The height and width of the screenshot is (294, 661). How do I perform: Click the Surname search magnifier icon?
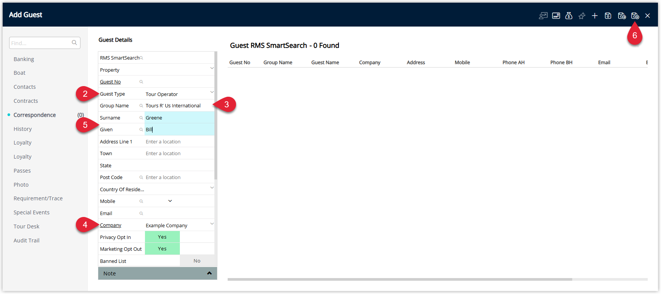click(141, 118)
